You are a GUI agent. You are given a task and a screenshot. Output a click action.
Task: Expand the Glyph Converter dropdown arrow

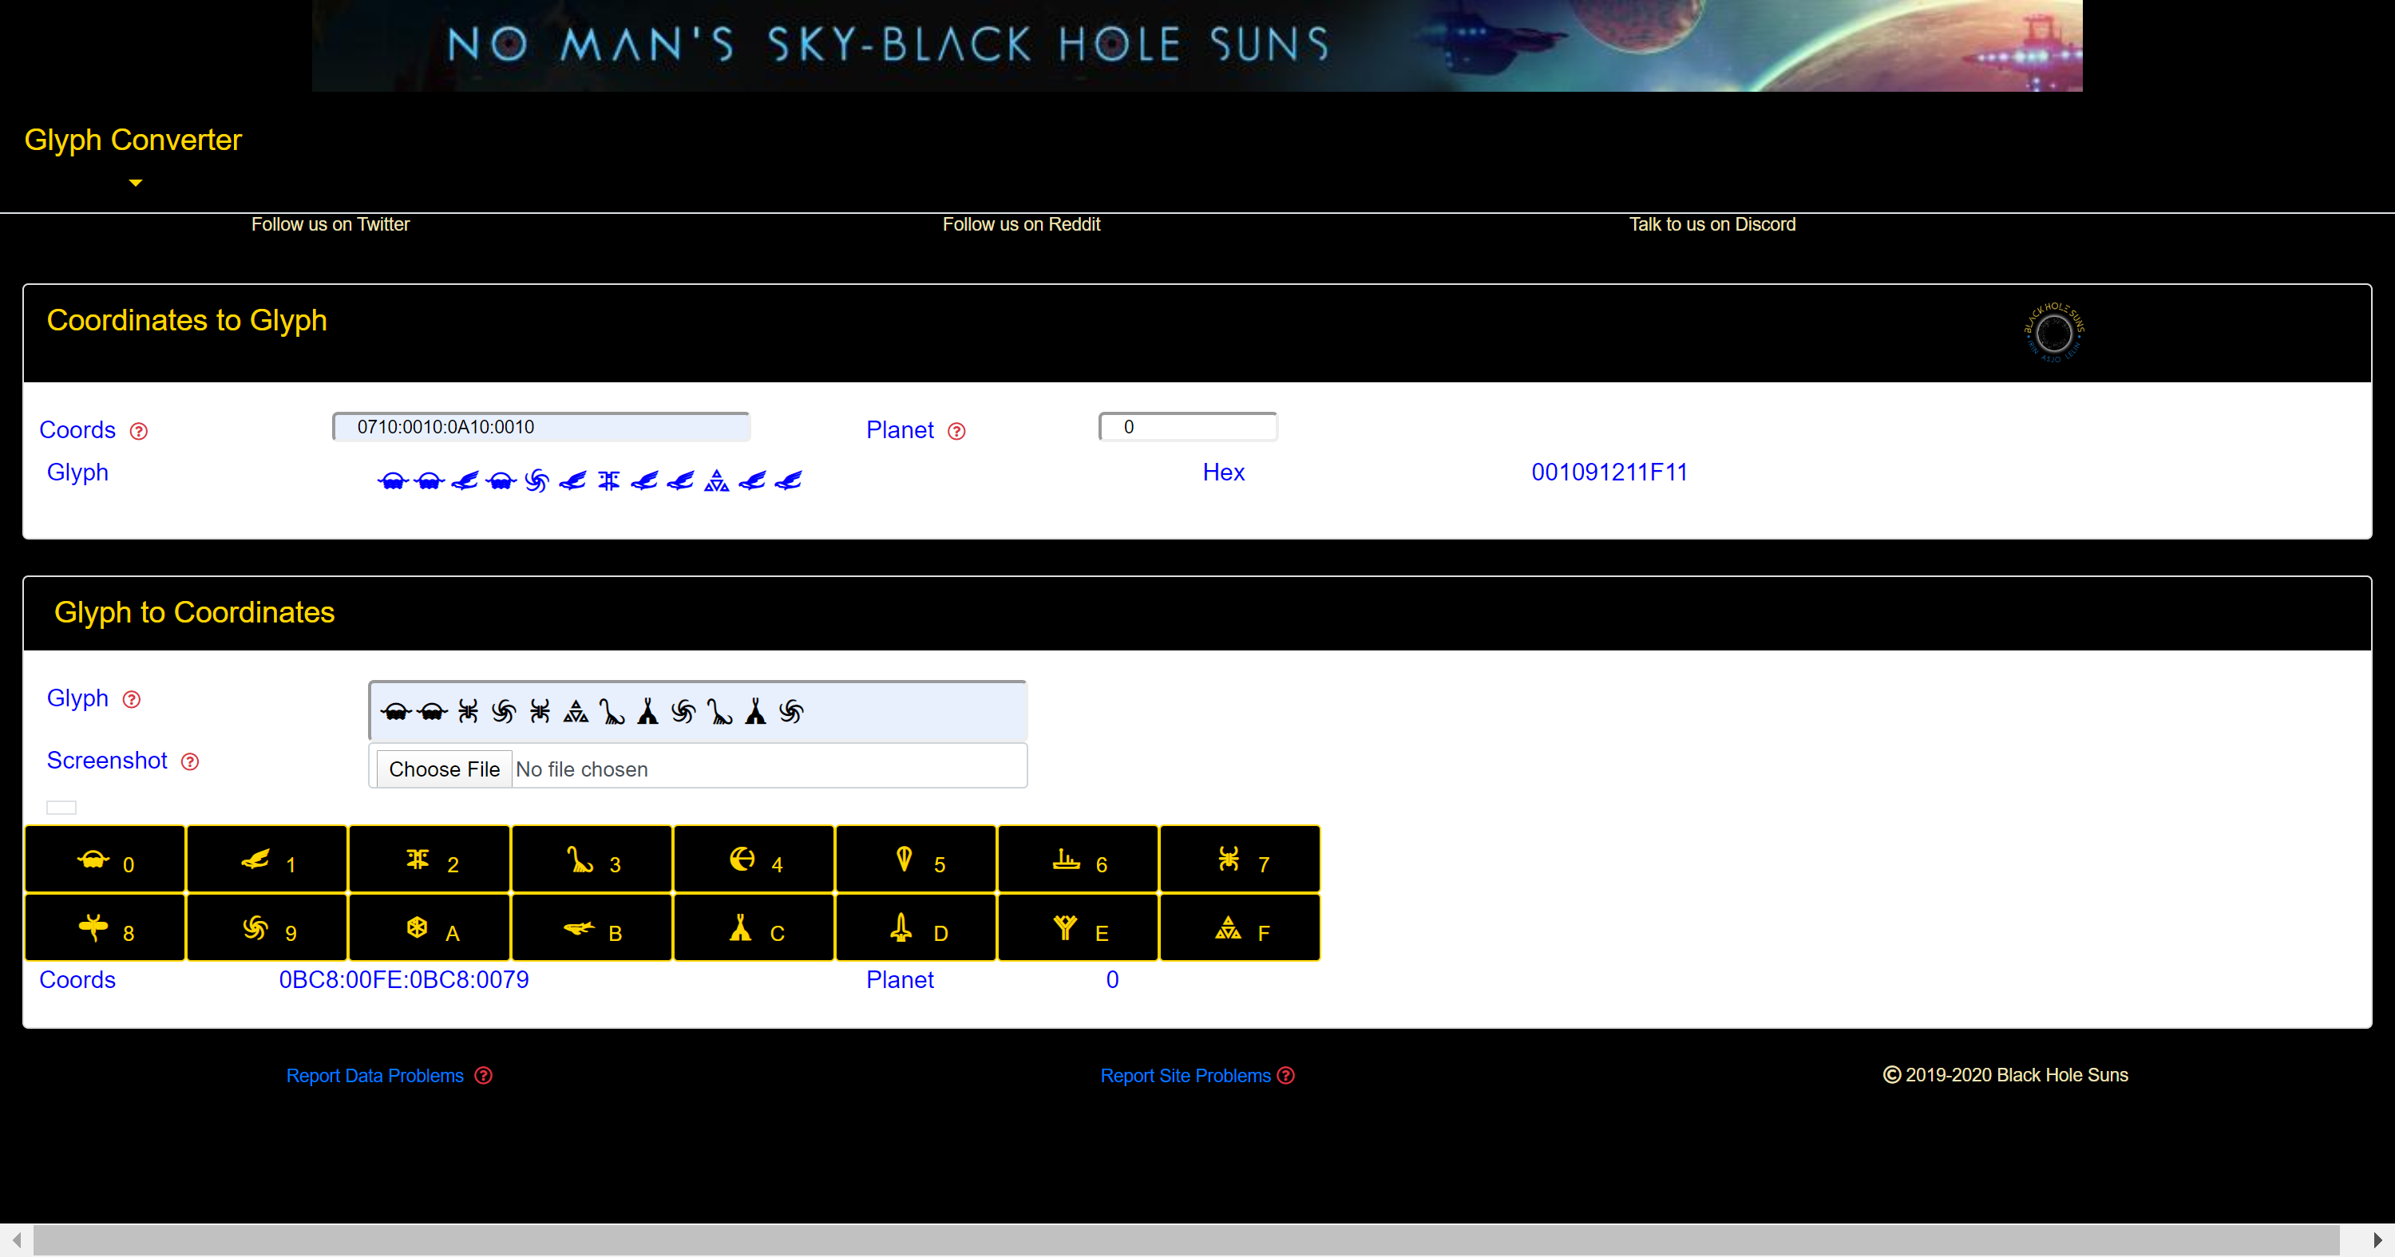[x=136, y=183]
